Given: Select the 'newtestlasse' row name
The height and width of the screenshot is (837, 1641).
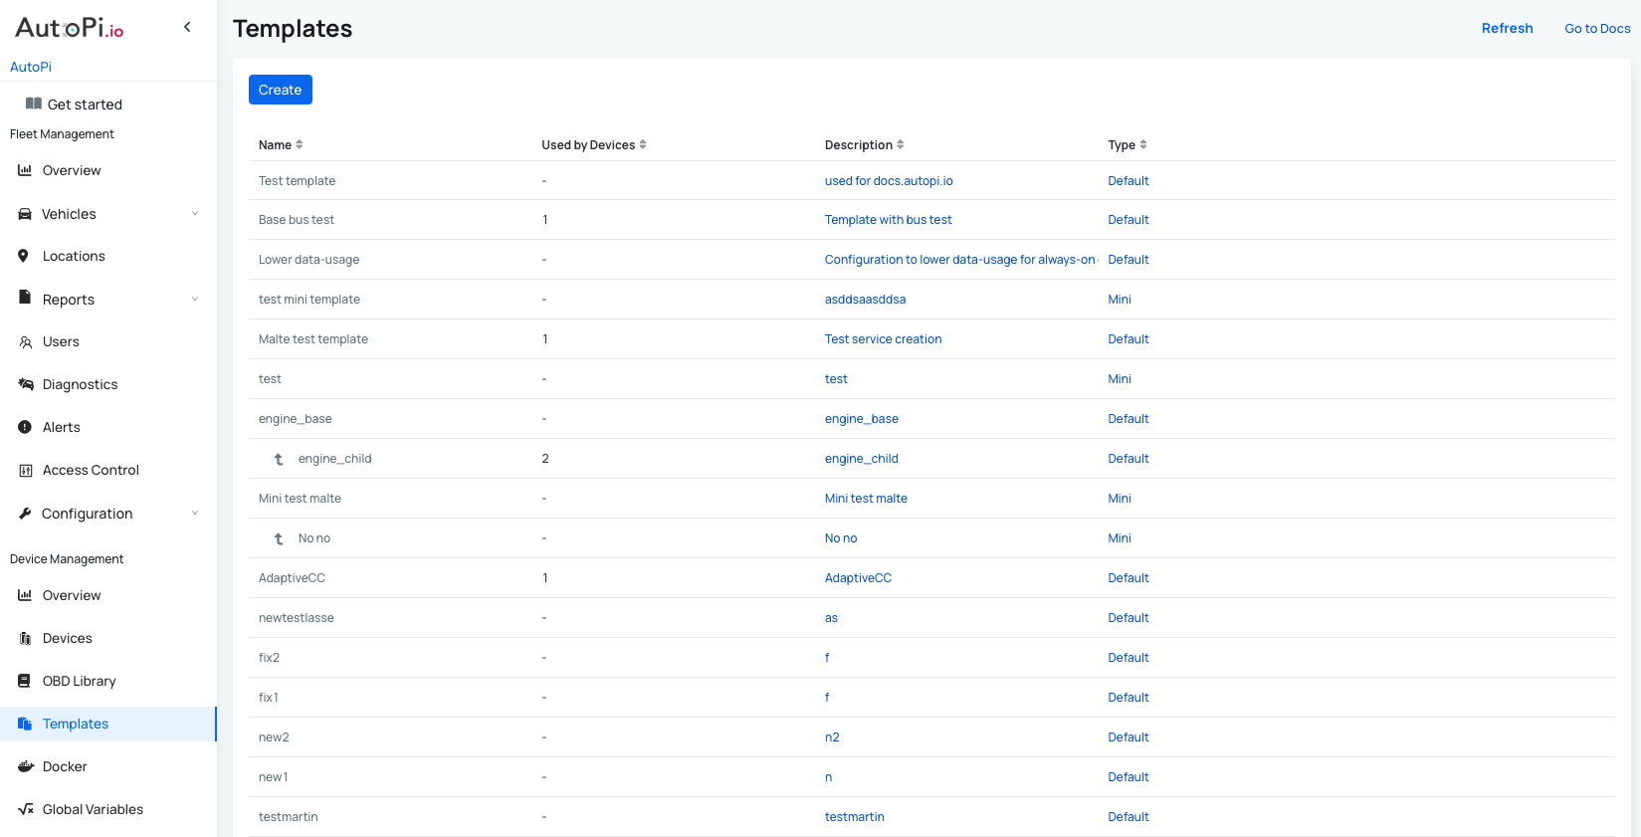Looking at the screenshot, I should point(296,618).
